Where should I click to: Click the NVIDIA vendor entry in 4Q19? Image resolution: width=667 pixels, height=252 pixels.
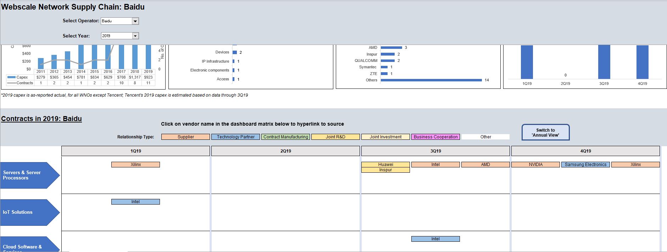point(535,165)
